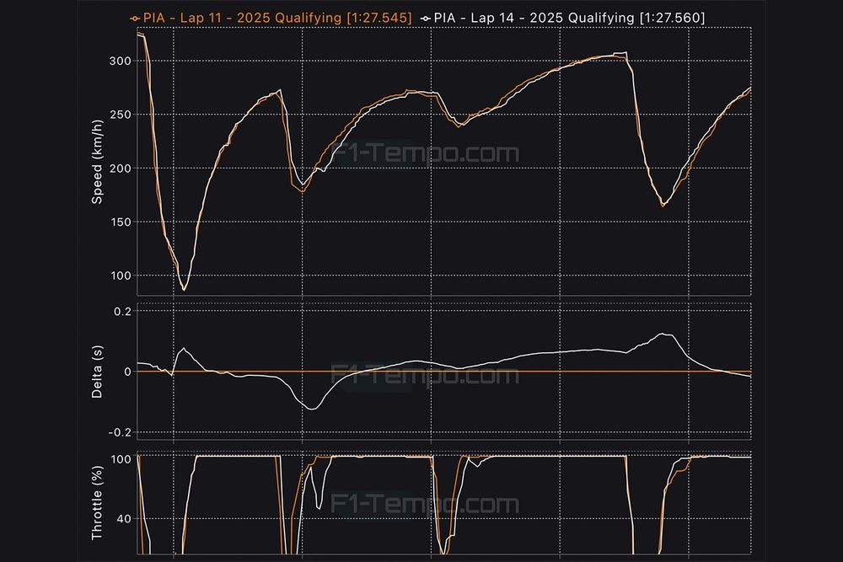Click the orange legend marker for Lap 11
The image size is (843, 562).
[x=134, y=17]
